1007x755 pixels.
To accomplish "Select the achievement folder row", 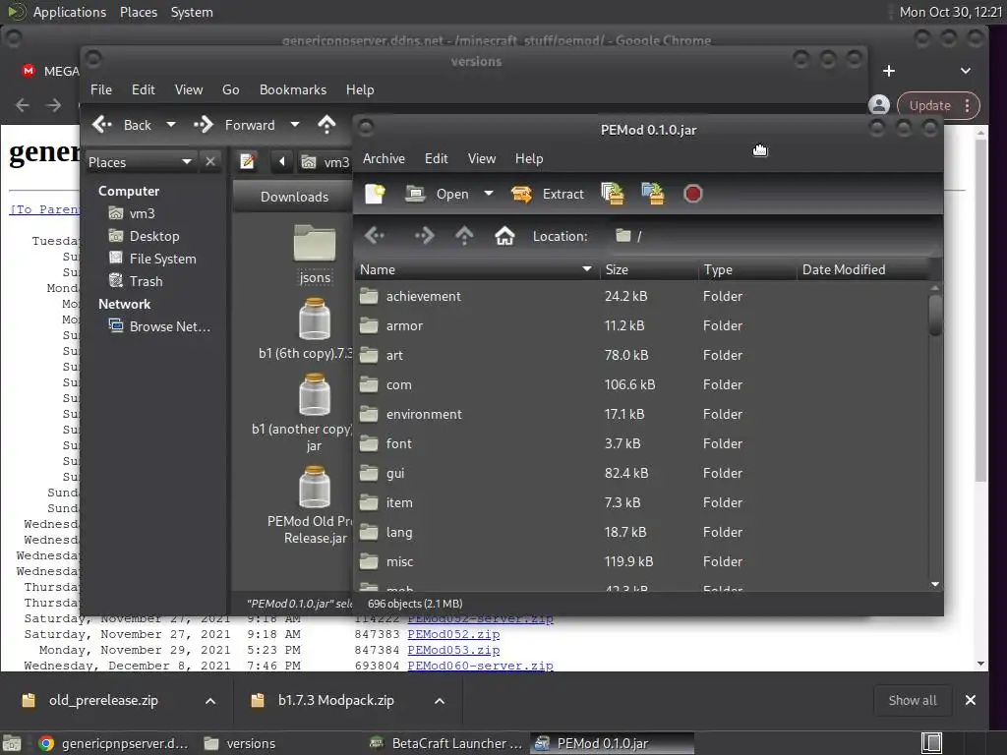I will 641,296.
